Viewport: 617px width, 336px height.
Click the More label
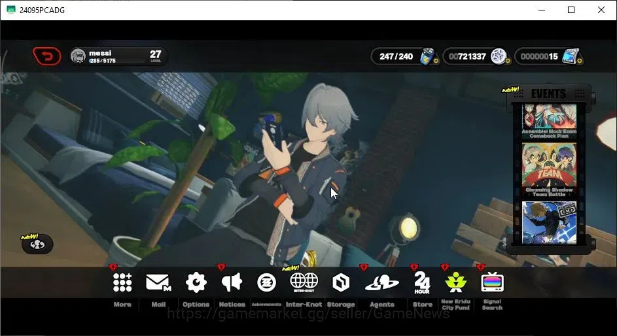(x=122, y=305)
